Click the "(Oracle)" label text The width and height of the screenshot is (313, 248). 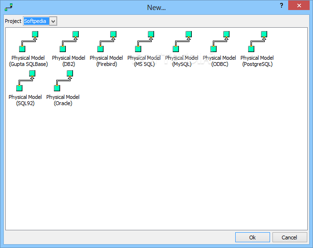[63, 103]
